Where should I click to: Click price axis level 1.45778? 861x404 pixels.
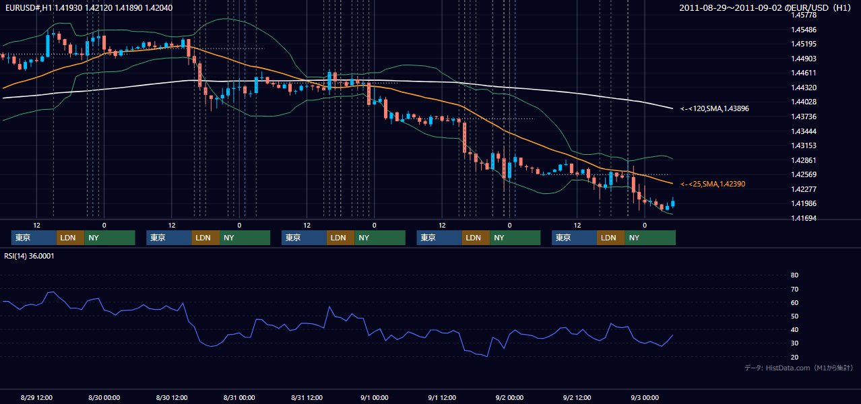803,15
